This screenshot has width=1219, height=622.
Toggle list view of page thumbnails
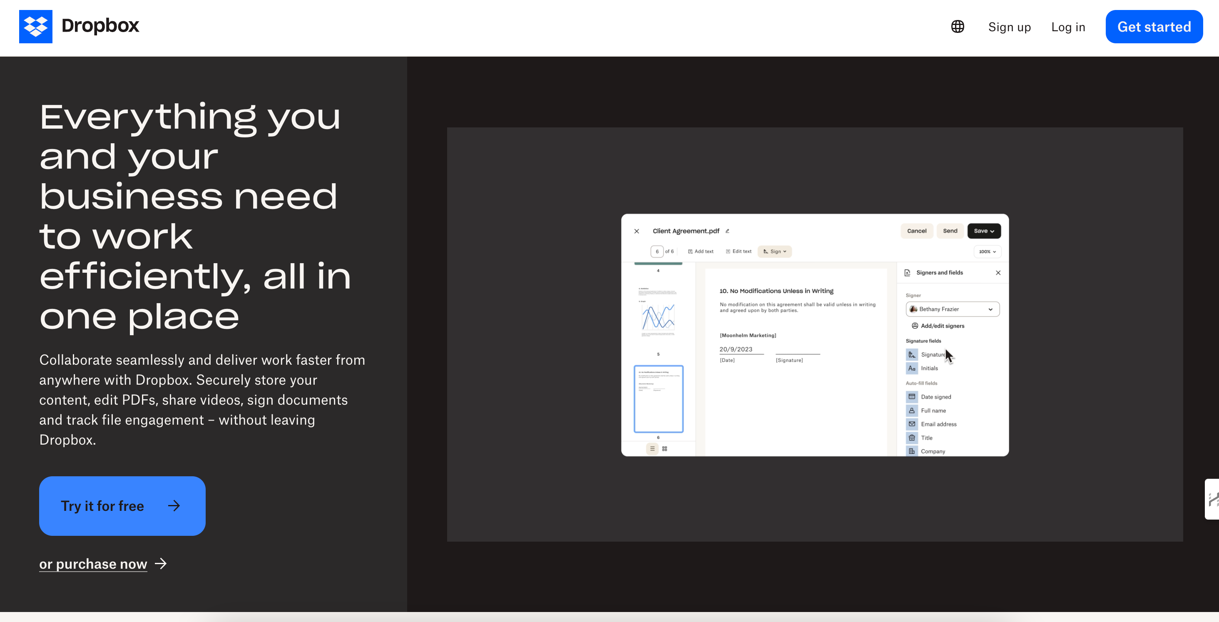[652, 449]
